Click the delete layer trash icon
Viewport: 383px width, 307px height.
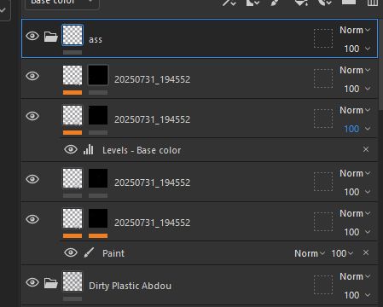pyautogui.click(x=373, y=3)
